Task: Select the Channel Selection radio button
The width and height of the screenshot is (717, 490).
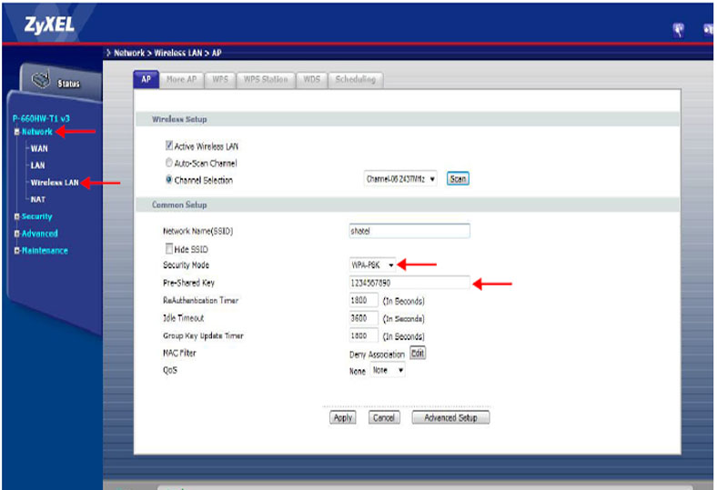Action: pos(169,179)
